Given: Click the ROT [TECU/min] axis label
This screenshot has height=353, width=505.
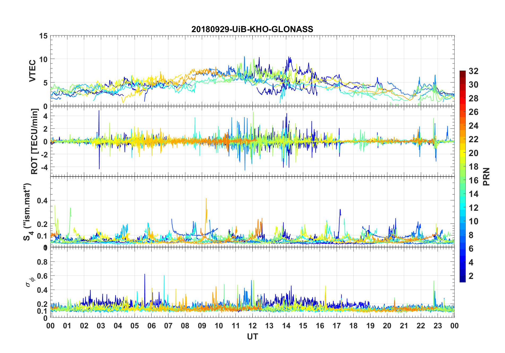Looking at the screenshot, I should click(34, 141).
